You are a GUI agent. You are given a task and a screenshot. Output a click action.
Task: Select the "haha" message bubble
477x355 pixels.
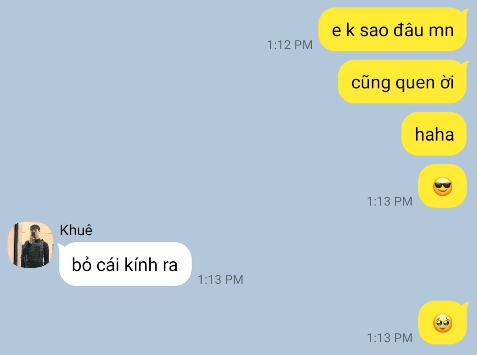tap(434, 134)
